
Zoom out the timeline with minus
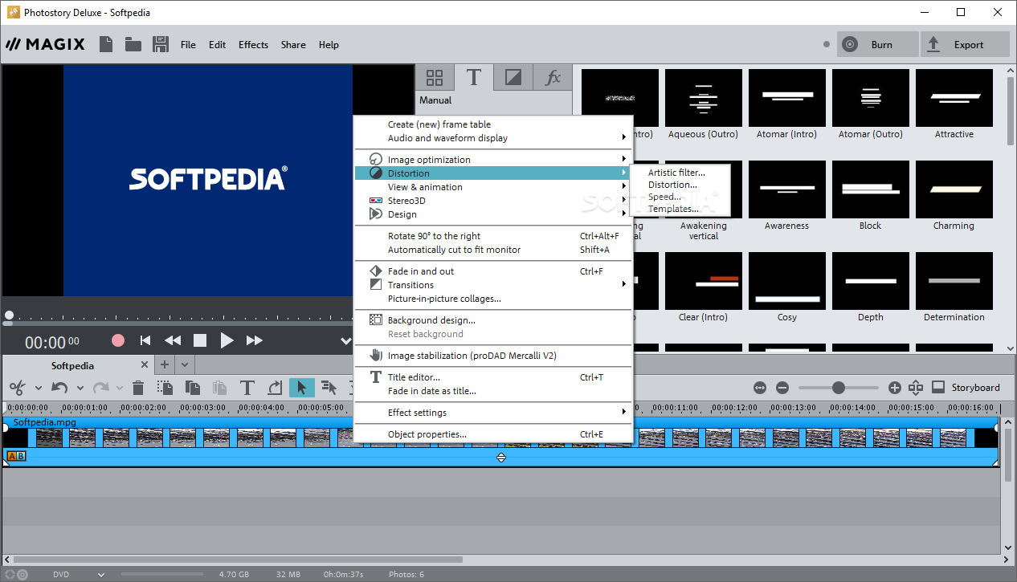pos(782,388)
